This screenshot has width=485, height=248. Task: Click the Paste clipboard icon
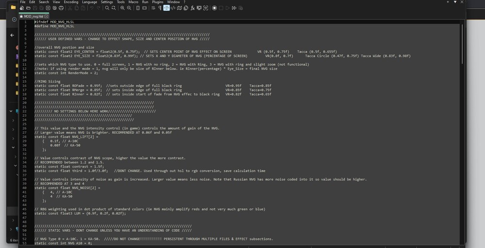pos(83,8)
